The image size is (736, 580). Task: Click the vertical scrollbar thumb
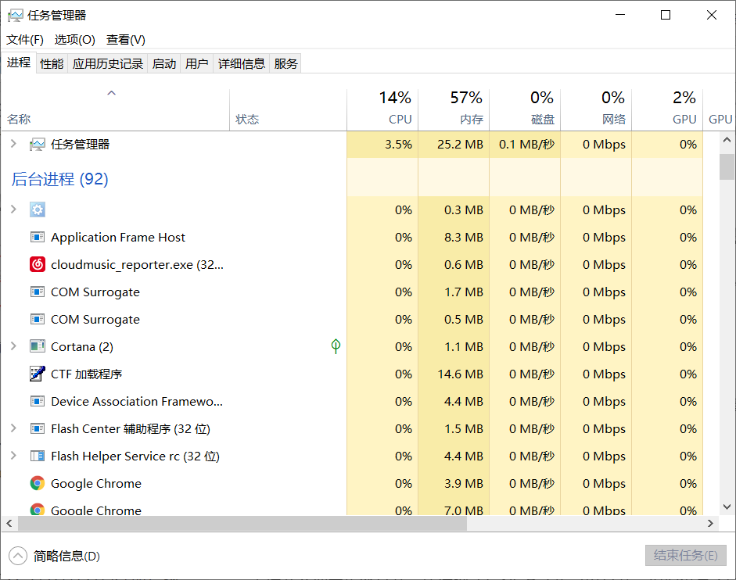727,166
